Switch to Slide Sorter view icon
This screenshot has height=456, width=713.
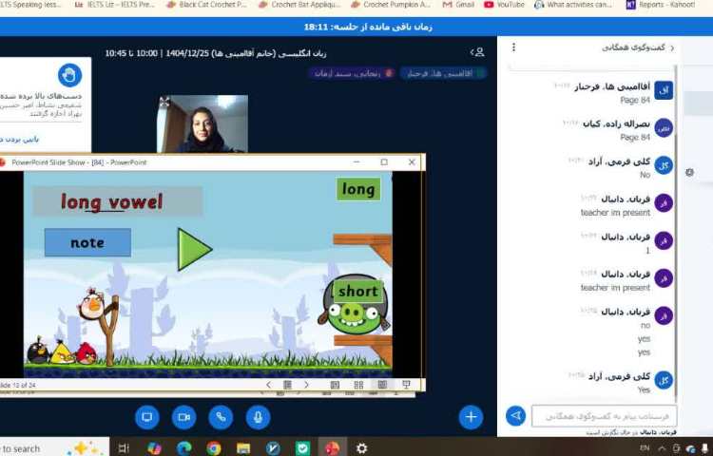358,385
